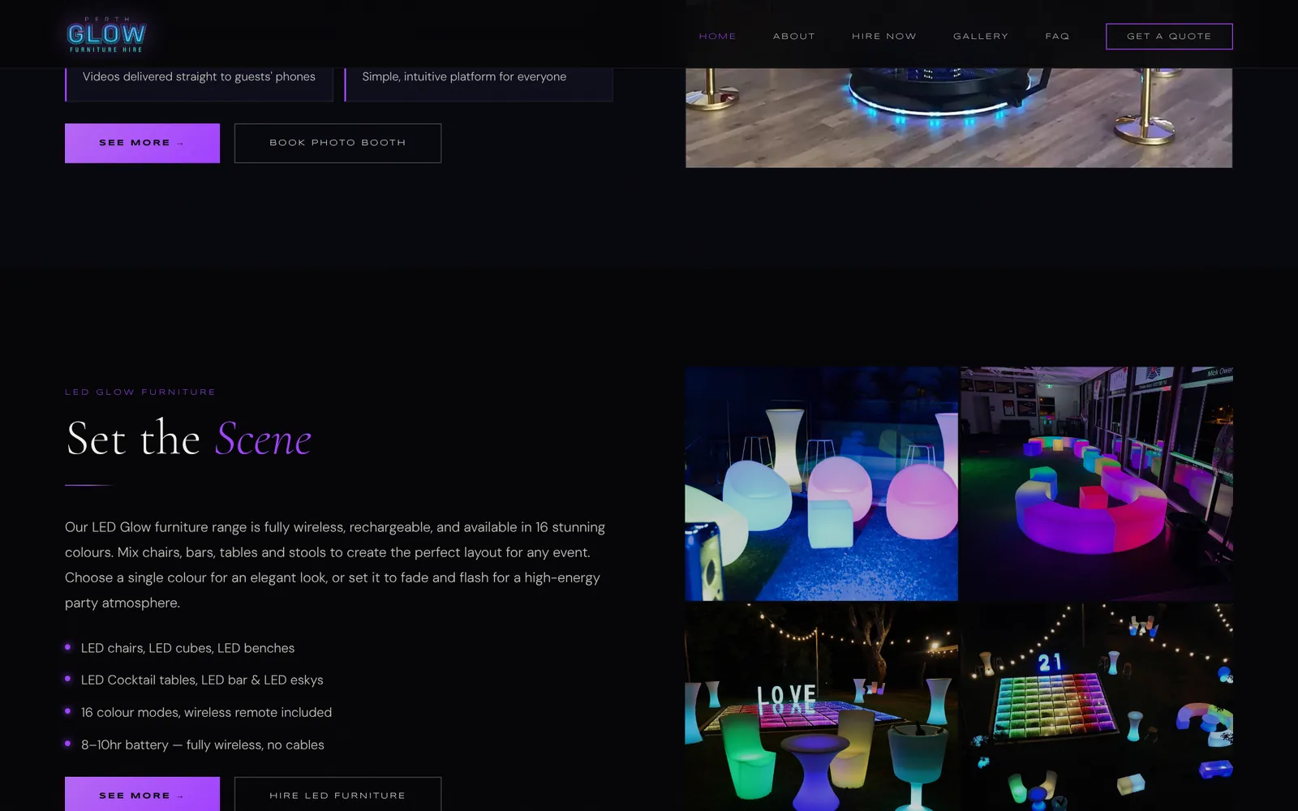Click the Perth Glow Furniture Hire logo
The width and height of the screenshot is (1298, 811).
pos(106,35)
